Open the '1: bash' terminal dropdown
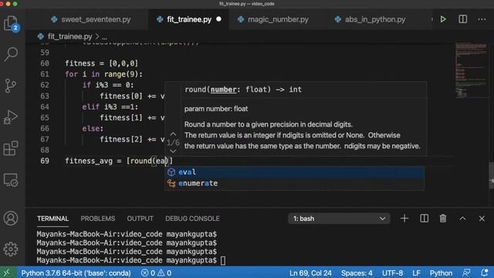Viewport: 494px width, 278px height. 339,219
